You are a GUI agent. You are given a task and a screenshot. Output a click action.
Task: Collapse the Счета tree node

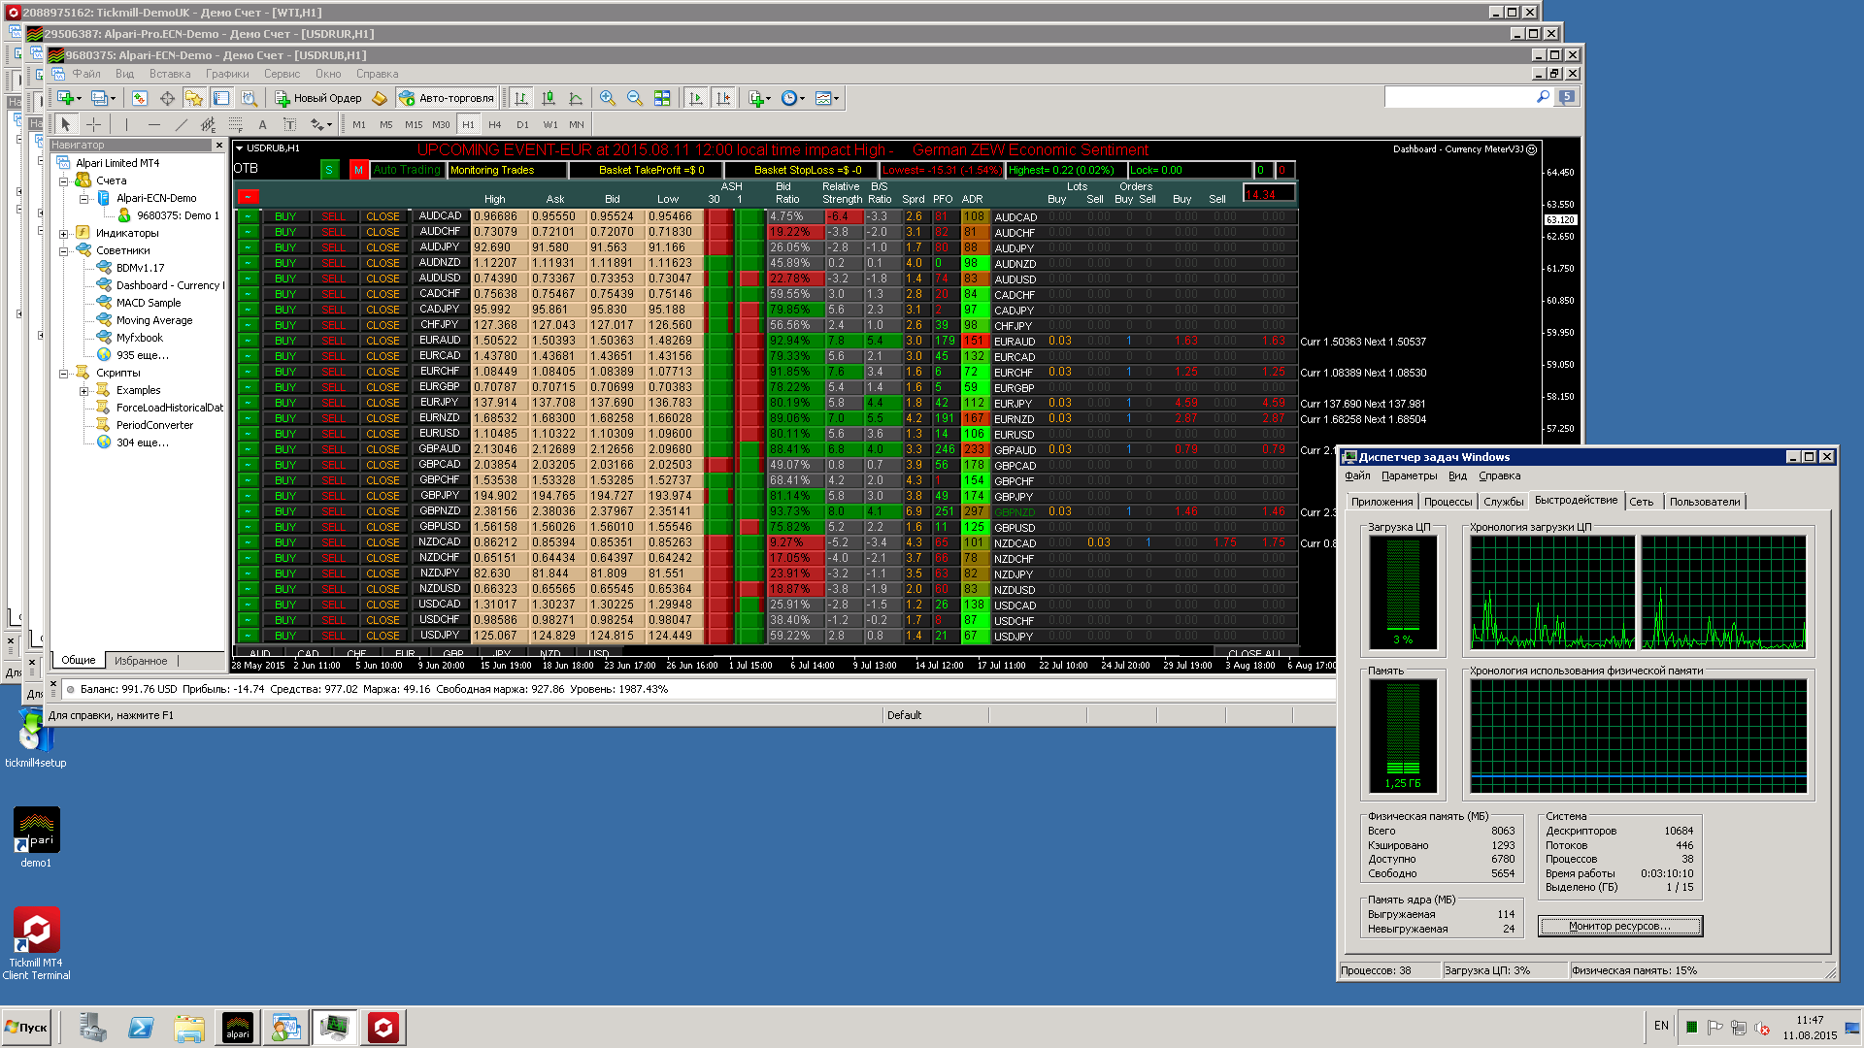coord(64,180)
